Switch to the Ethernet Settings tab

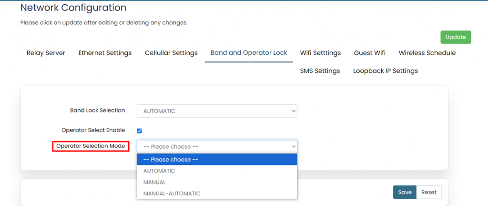(105, 53)
